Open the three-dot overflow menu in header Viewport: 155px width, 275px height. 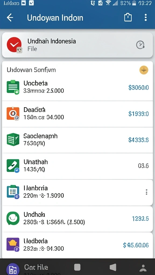pos(146,17)
